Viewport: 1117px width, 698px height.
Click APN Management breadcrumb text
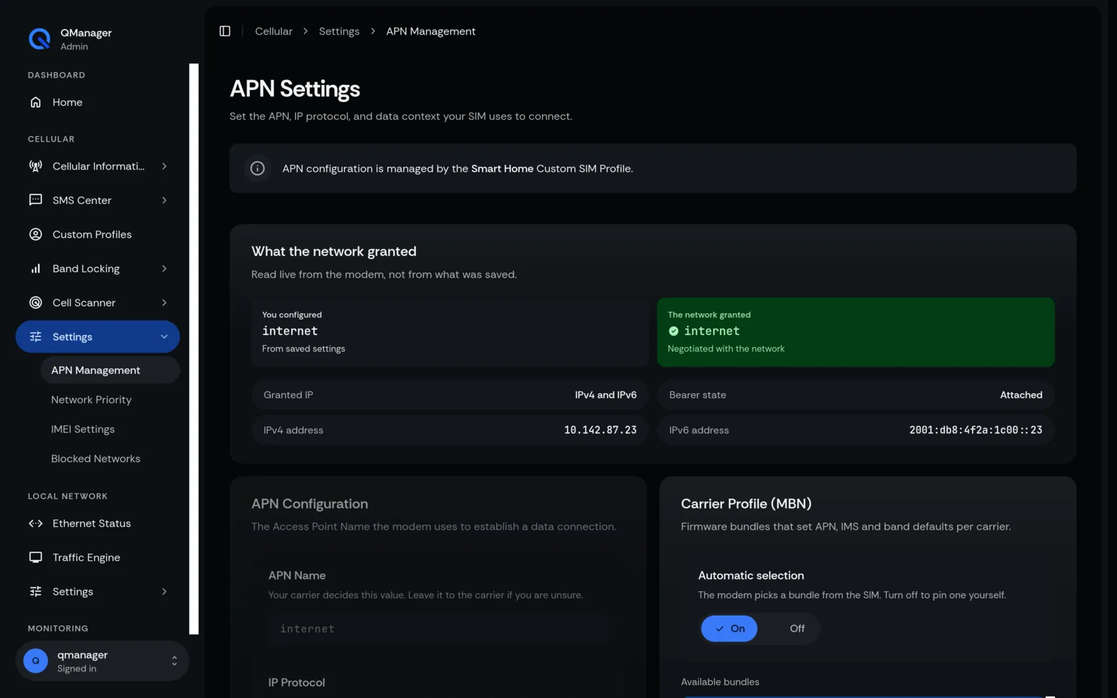(x=431, y=31)
